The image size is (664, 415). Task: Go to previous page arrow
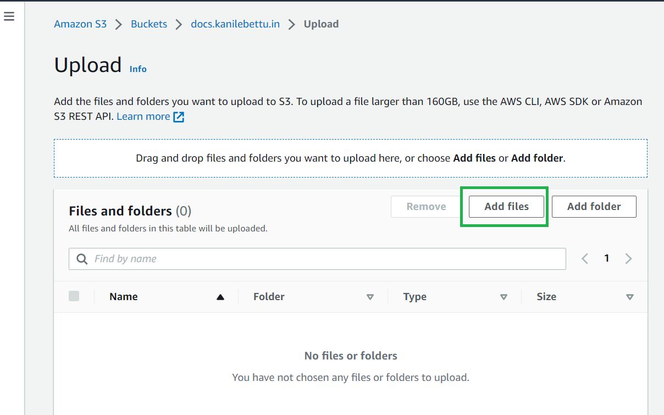pos(585,258)
